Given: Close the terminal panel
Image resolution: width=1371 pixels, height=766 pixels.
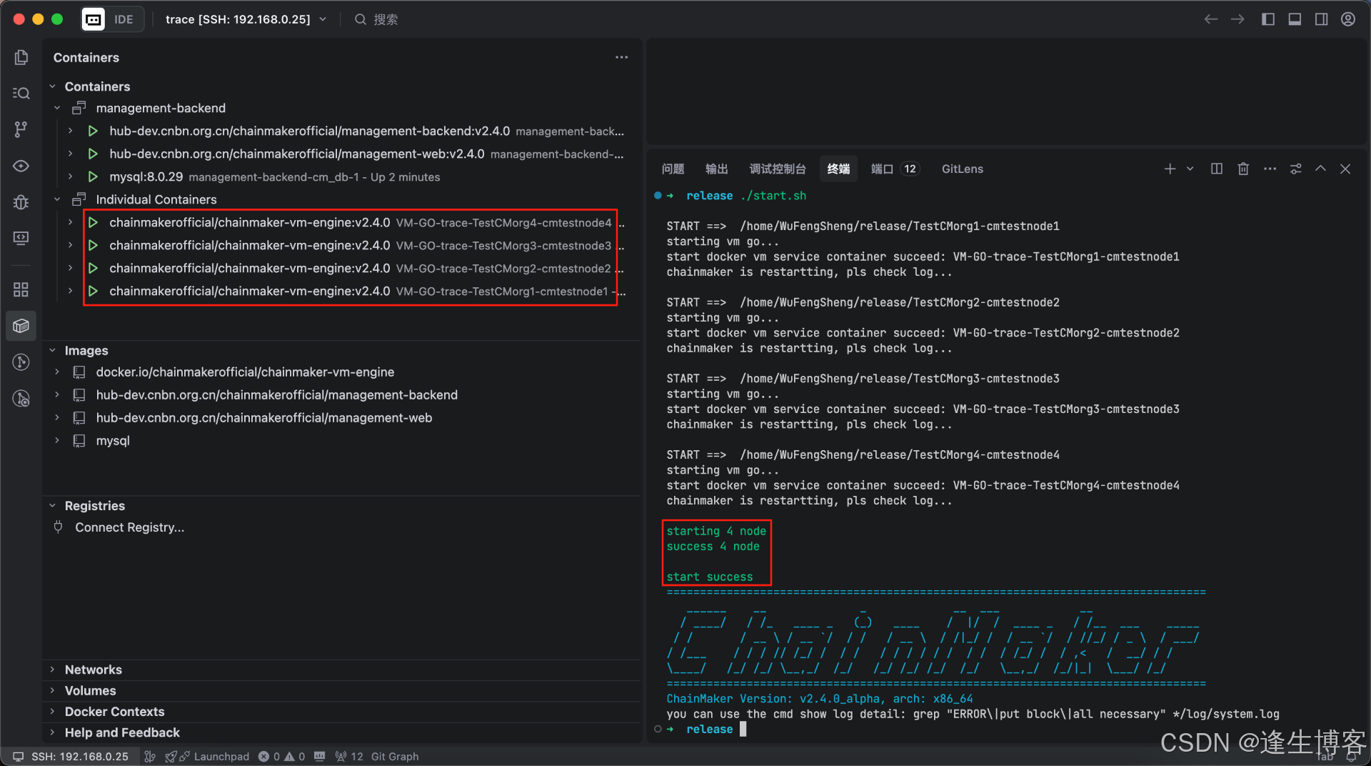Looking at the screenshot, I should [1345, 169].
